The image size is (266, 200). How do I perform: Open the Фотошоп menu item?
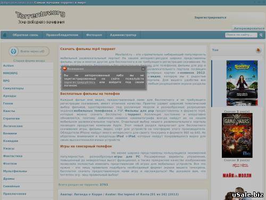[94, 35]
